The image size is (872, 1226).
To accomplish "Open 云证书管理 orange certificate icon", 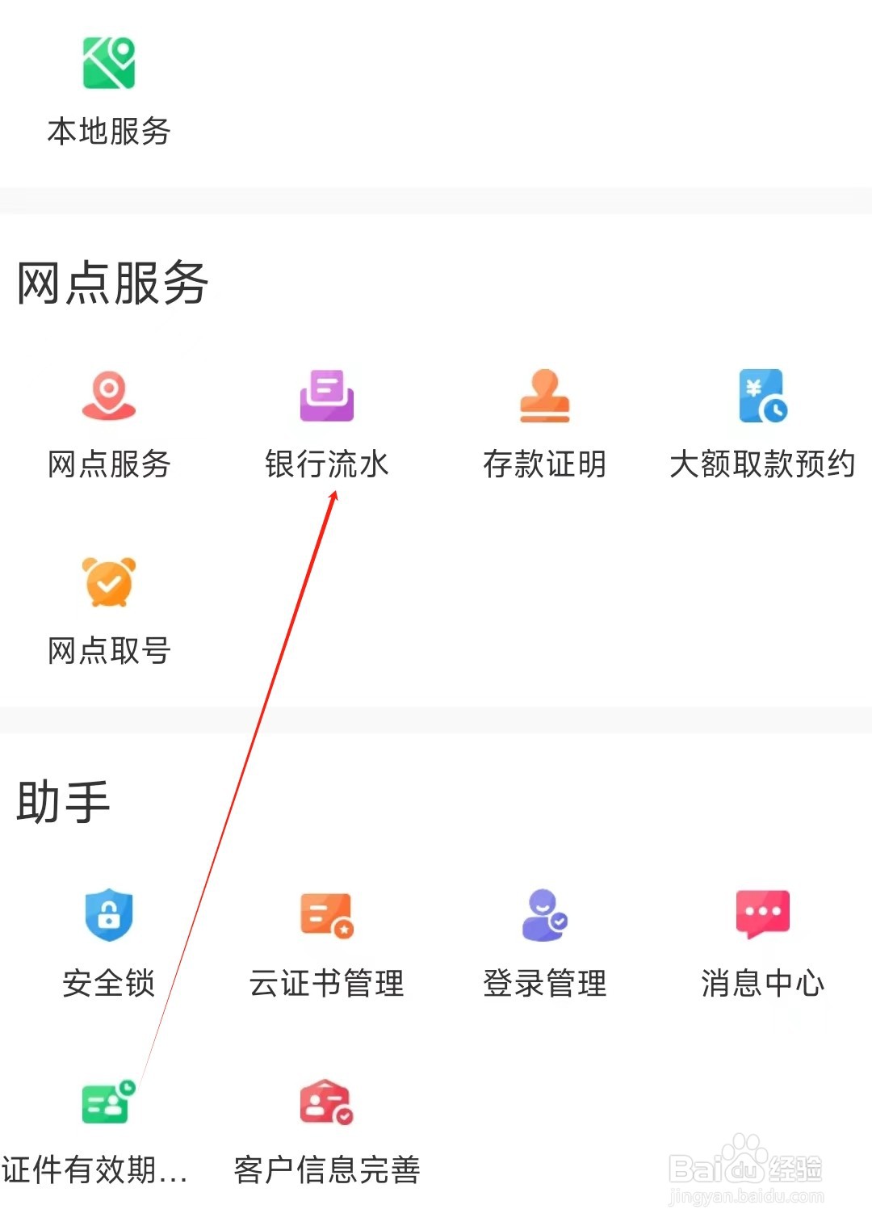I will [327, 915].
